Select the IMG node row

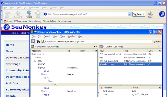pyautogui.click(x=64, y=85)
